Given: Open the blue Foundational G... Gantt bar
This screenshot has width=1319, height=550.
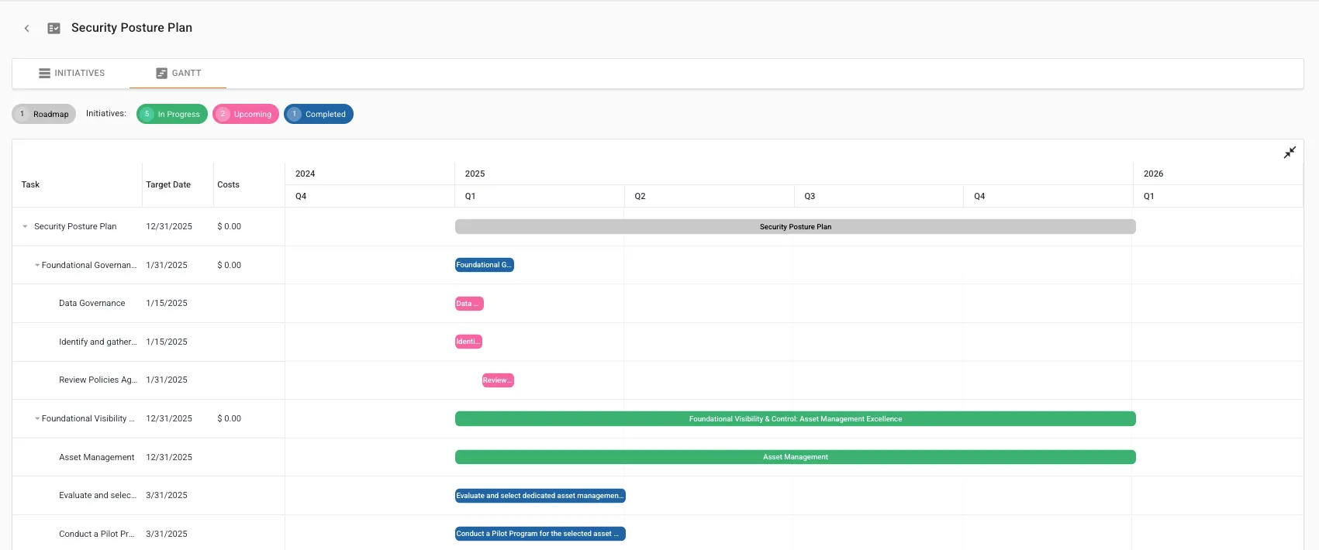Looking at the screenshot, I should [x=485, y=265].
